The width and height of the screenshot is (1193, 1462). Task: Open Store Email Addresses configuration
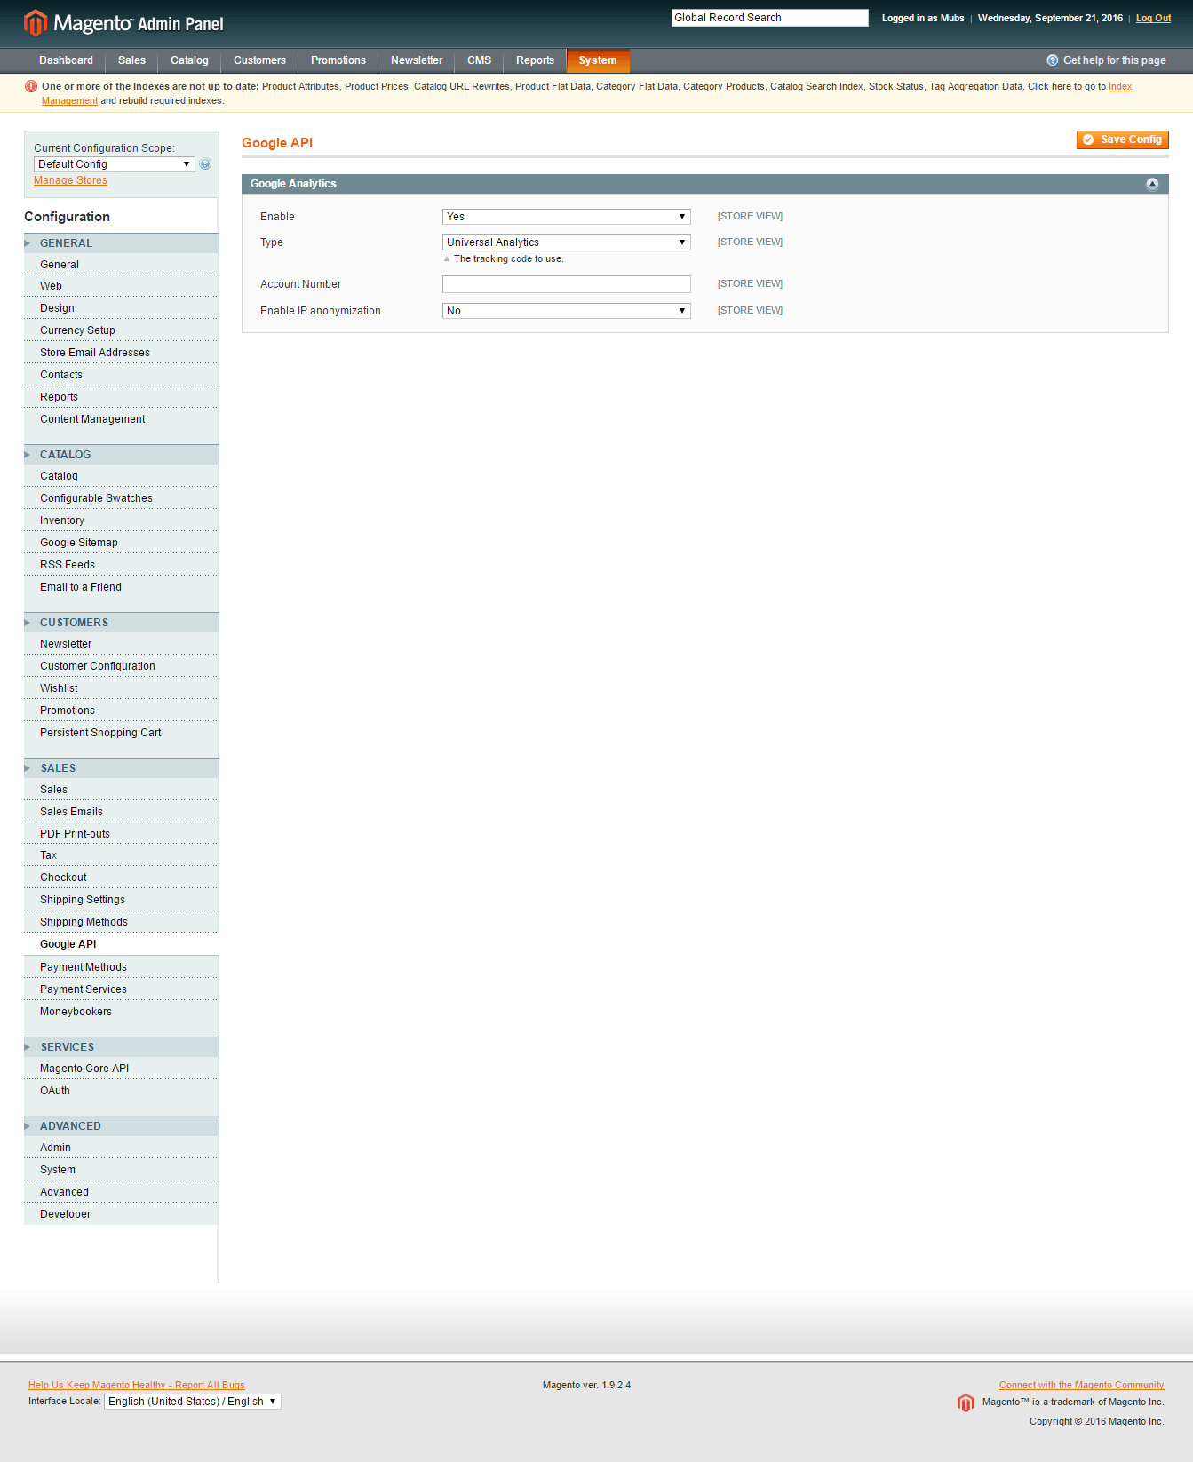(x=121, y=353)
